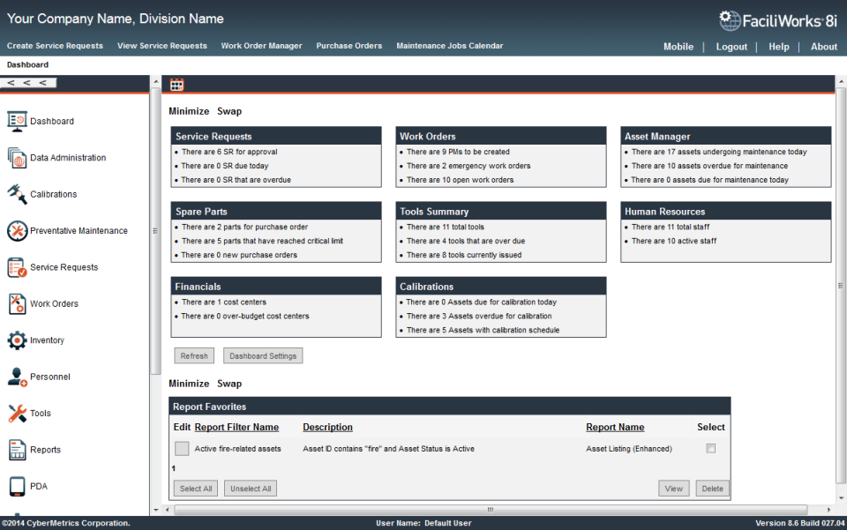
Task: Open the Personnel sidebar icon
Action: [x=17, y=377]
